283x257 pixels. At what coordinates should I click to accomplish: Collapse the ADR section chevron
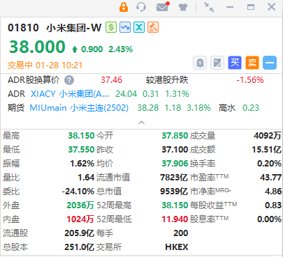pos(142,123)
